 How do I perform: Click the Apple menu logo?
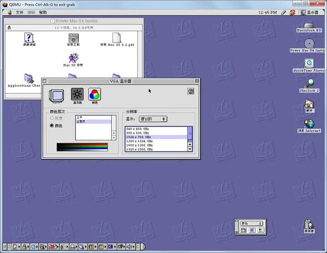[10, 12]
